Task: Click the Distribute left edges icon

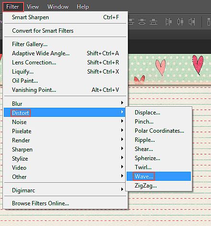Action: point(168,22)
